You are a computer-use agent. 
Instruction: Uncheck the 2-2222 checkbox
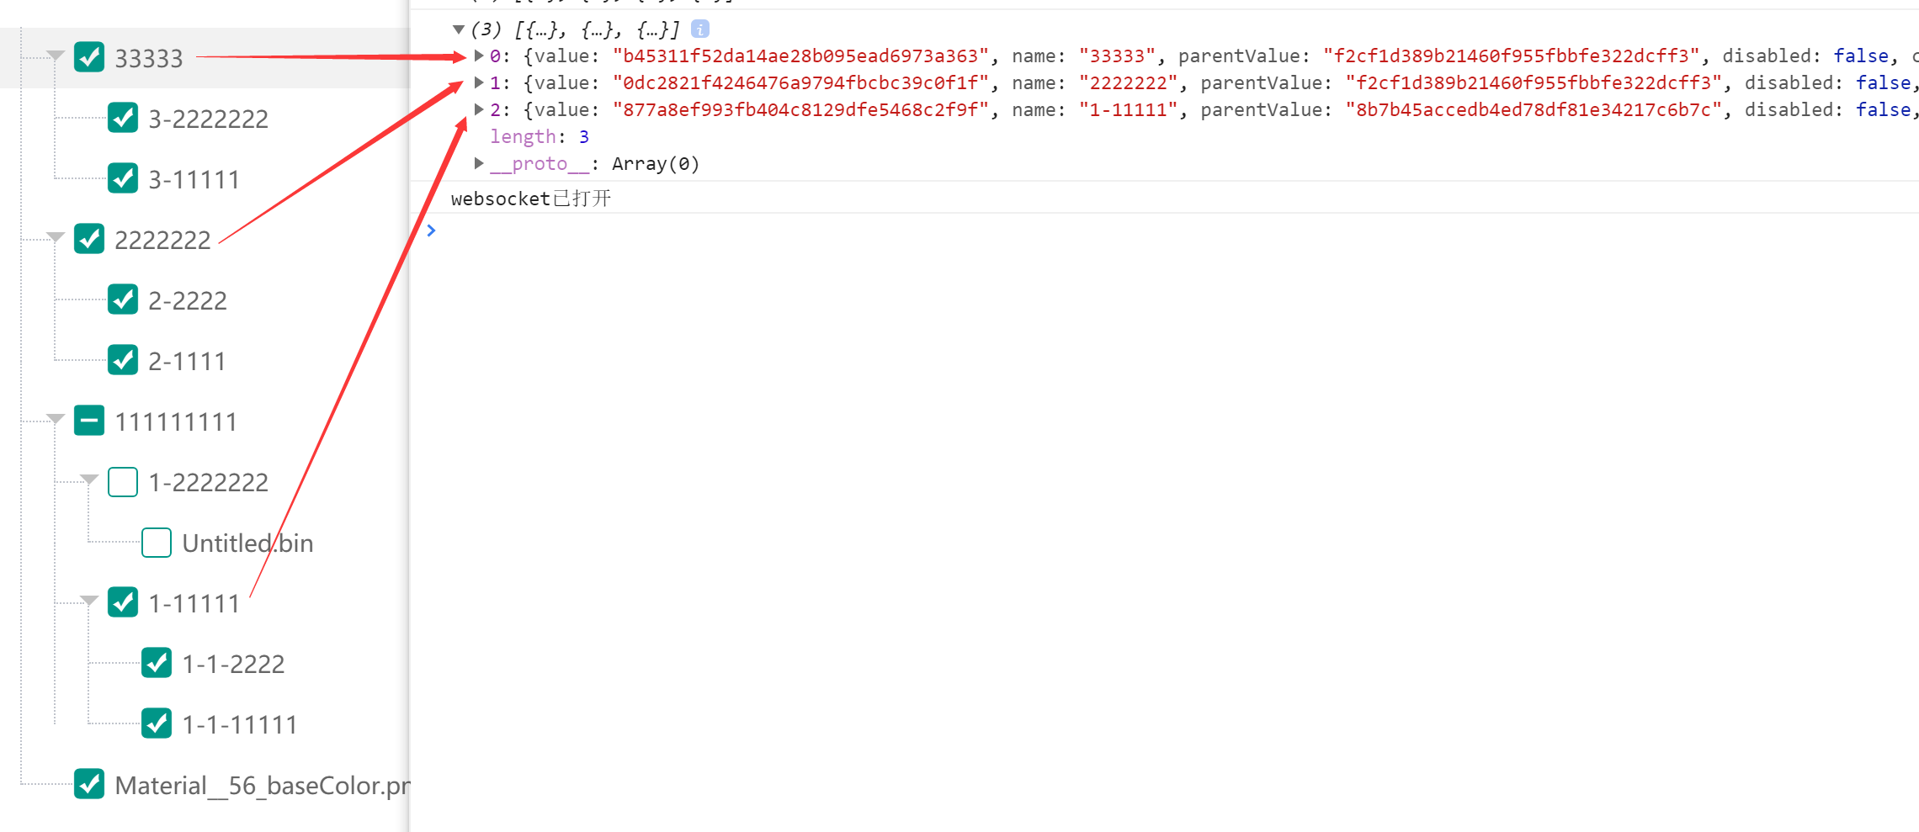pos(123,299)
